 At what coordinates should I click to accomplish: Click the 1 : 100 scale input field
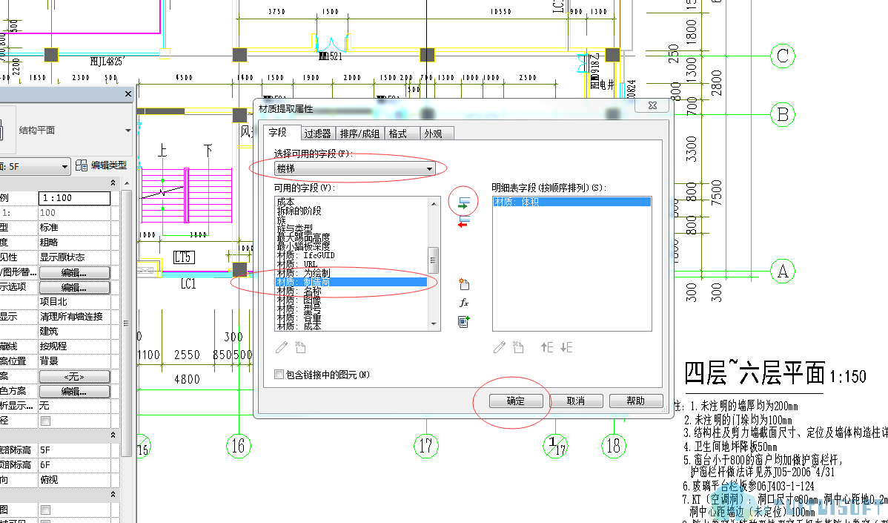click(74, 198)
